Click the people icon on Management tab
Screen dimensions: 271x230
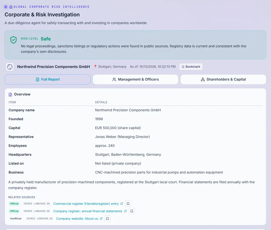[114, 79]
